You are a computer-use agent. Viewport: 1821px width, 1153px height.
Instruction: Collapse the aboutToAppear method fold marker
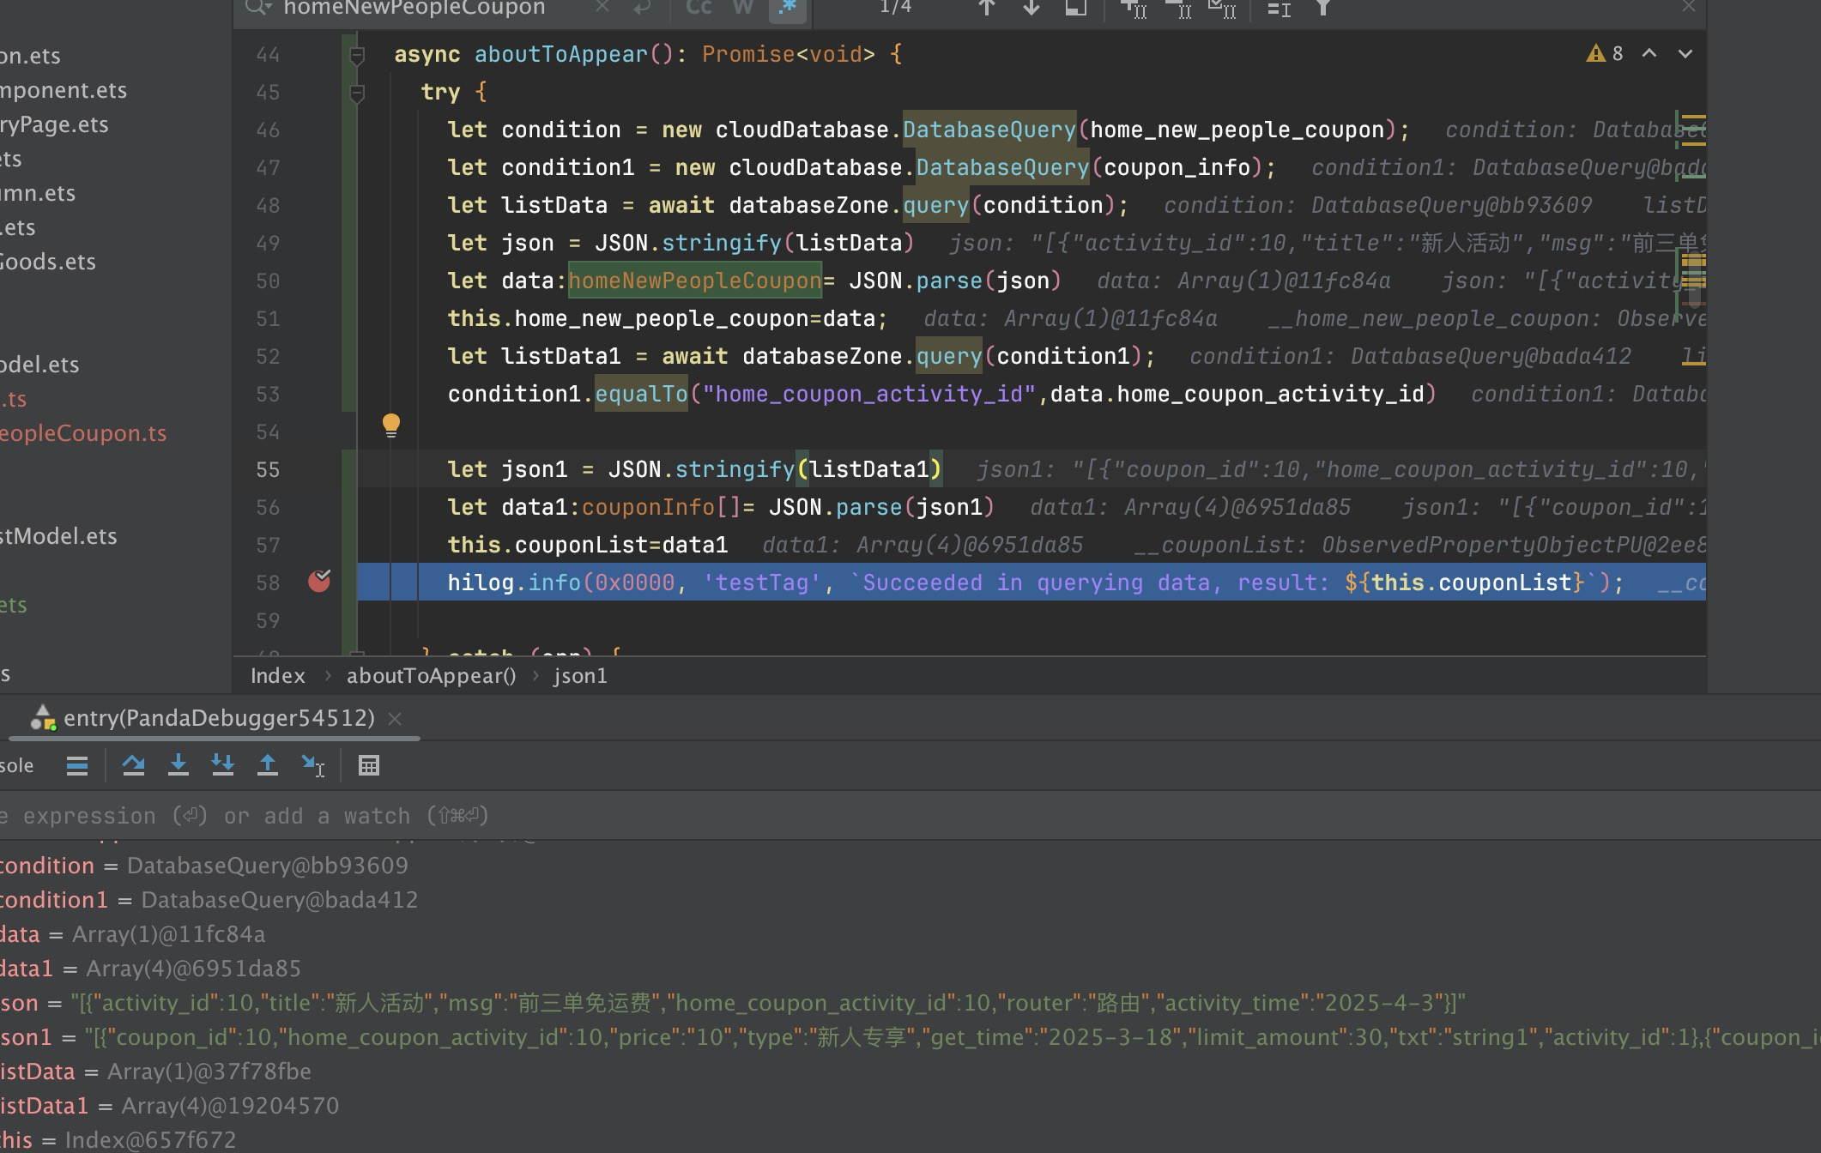coord(357,56)
